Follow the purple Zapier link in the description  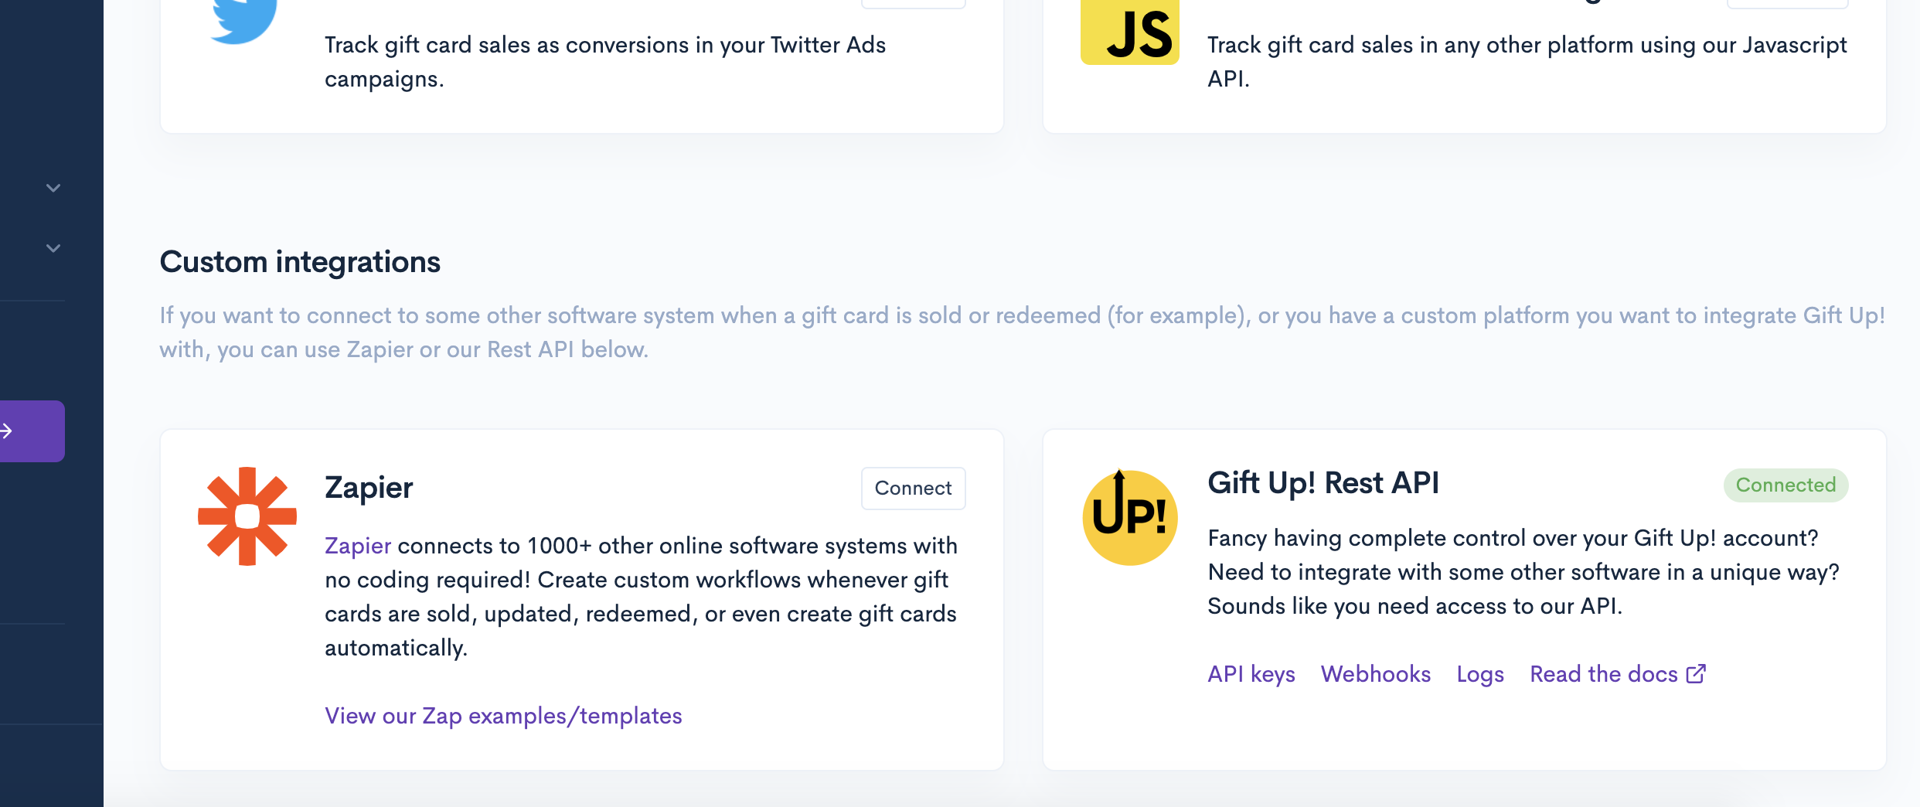click(x=358, y=546)
